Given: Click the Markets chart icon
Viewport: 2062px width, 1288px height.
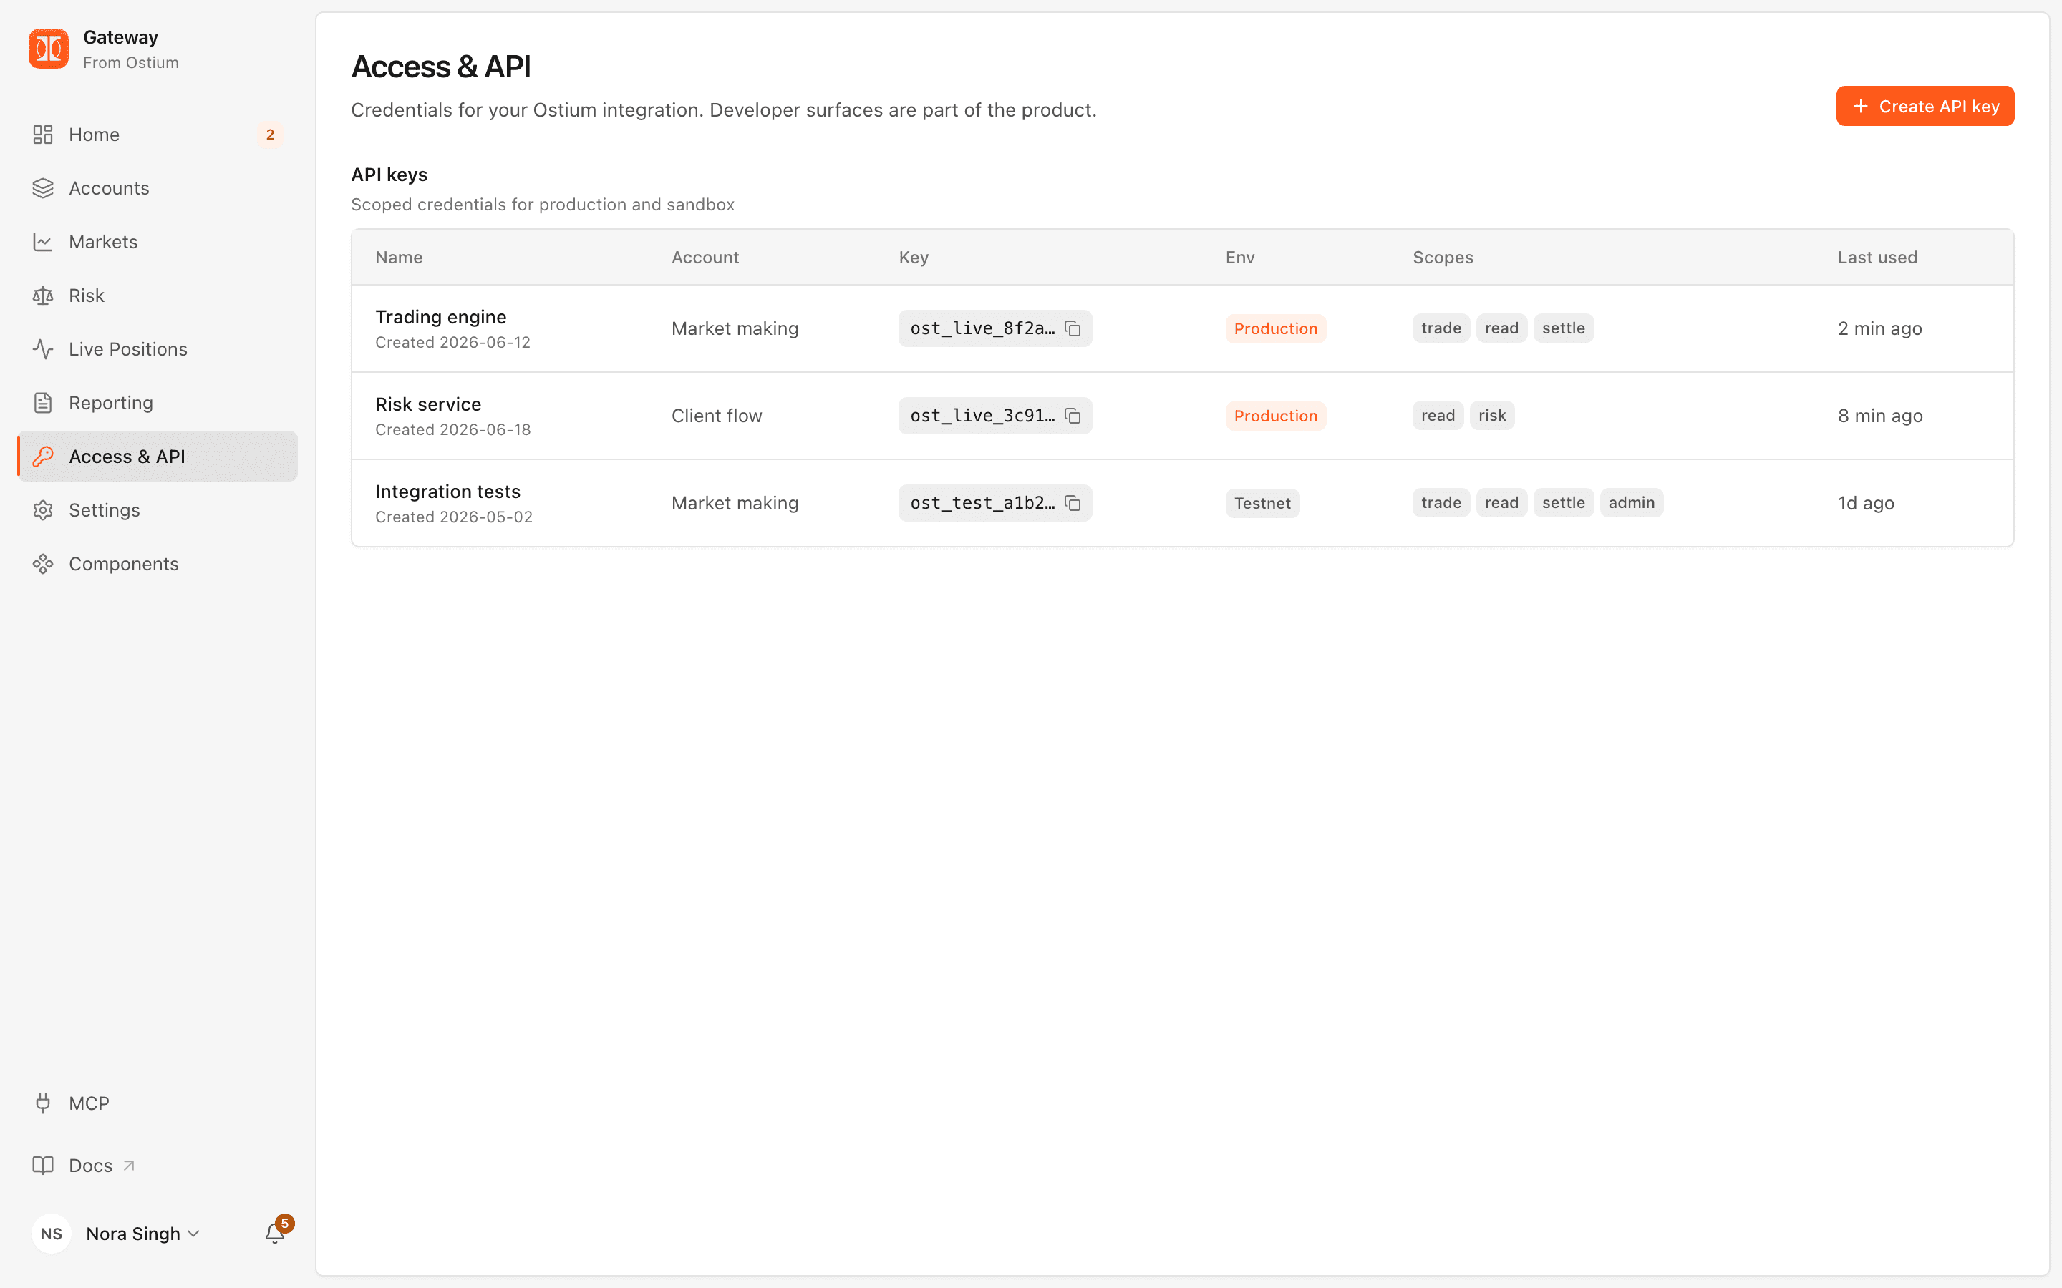Looking at the screenshot, I should 43,242.
